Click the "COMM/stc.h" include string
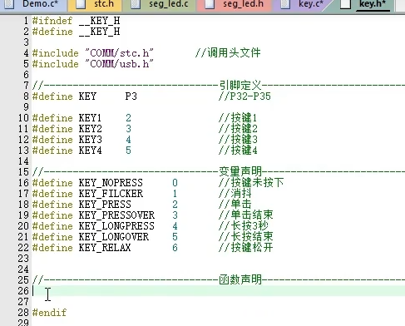This screenshot has width=405, height=326. pyautogui.click(x=119, y=53)
